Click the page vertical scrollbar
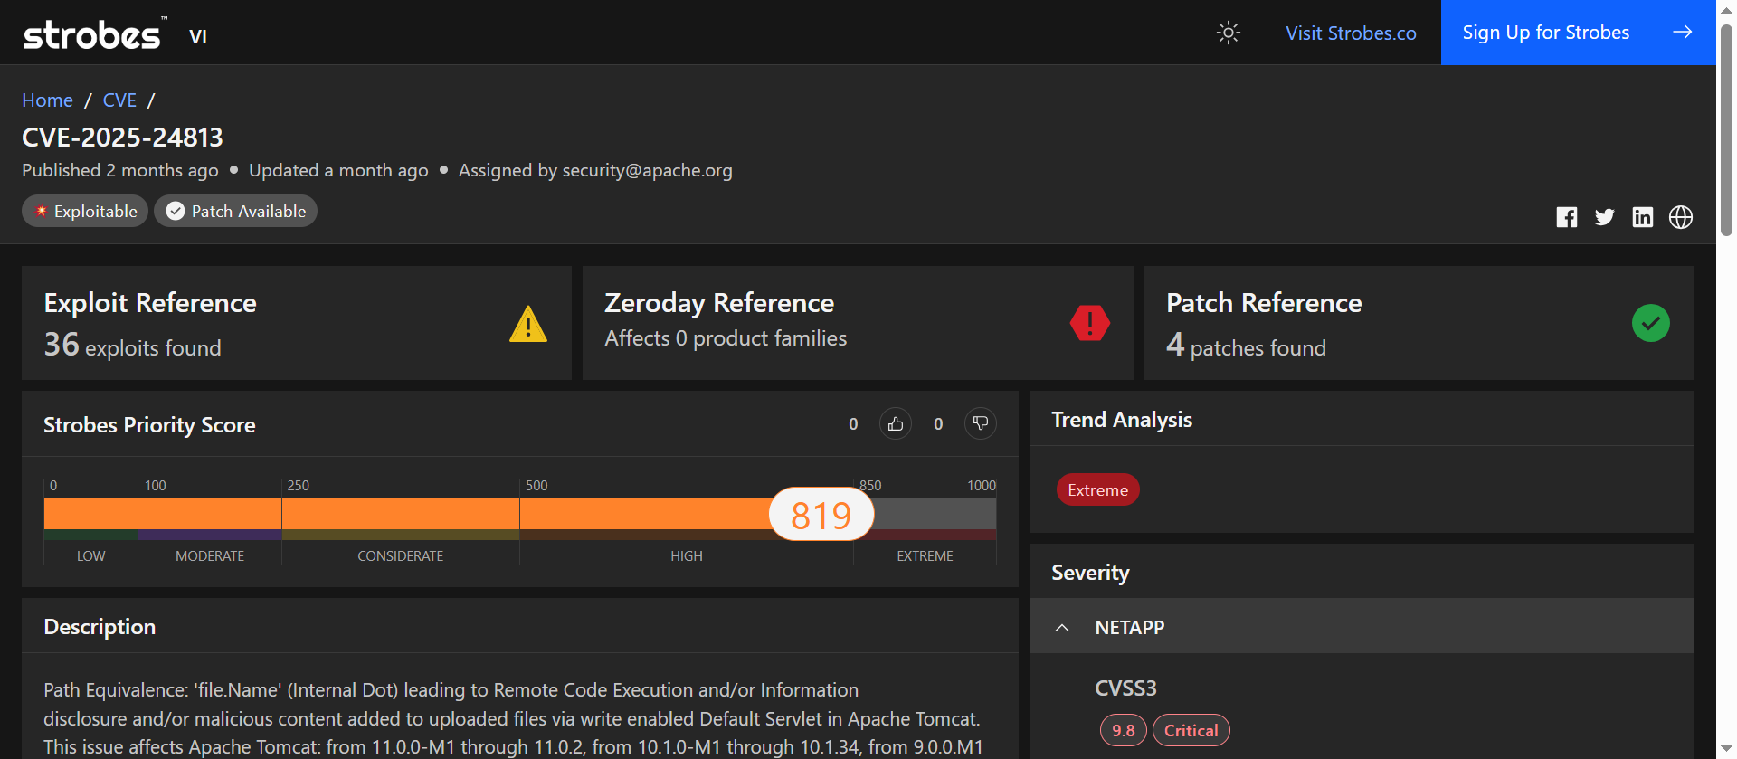 coord(1726,130)
